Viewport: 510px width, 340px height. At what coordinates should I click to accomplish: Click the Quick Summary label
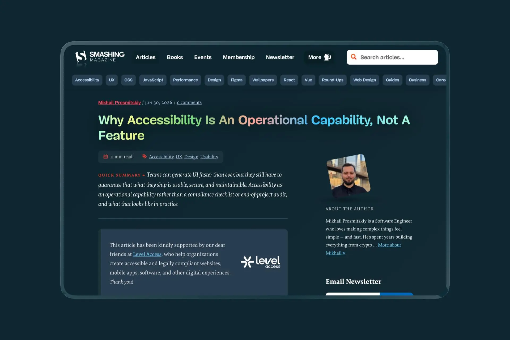(120, 175)
